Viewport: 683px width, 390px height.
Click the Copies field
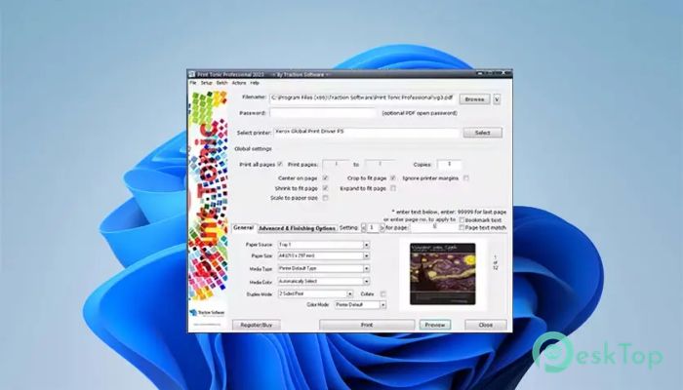click(449, 165)
